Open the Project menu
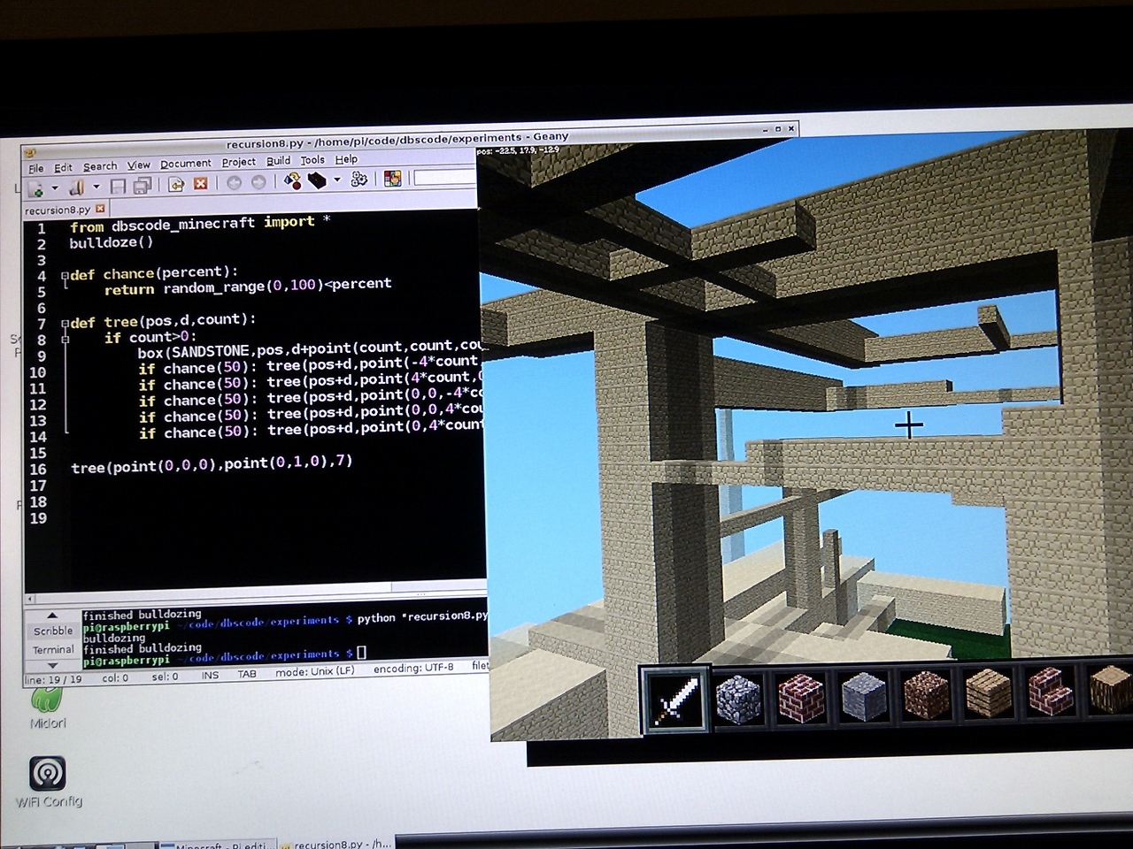 (x=239, y=162)
